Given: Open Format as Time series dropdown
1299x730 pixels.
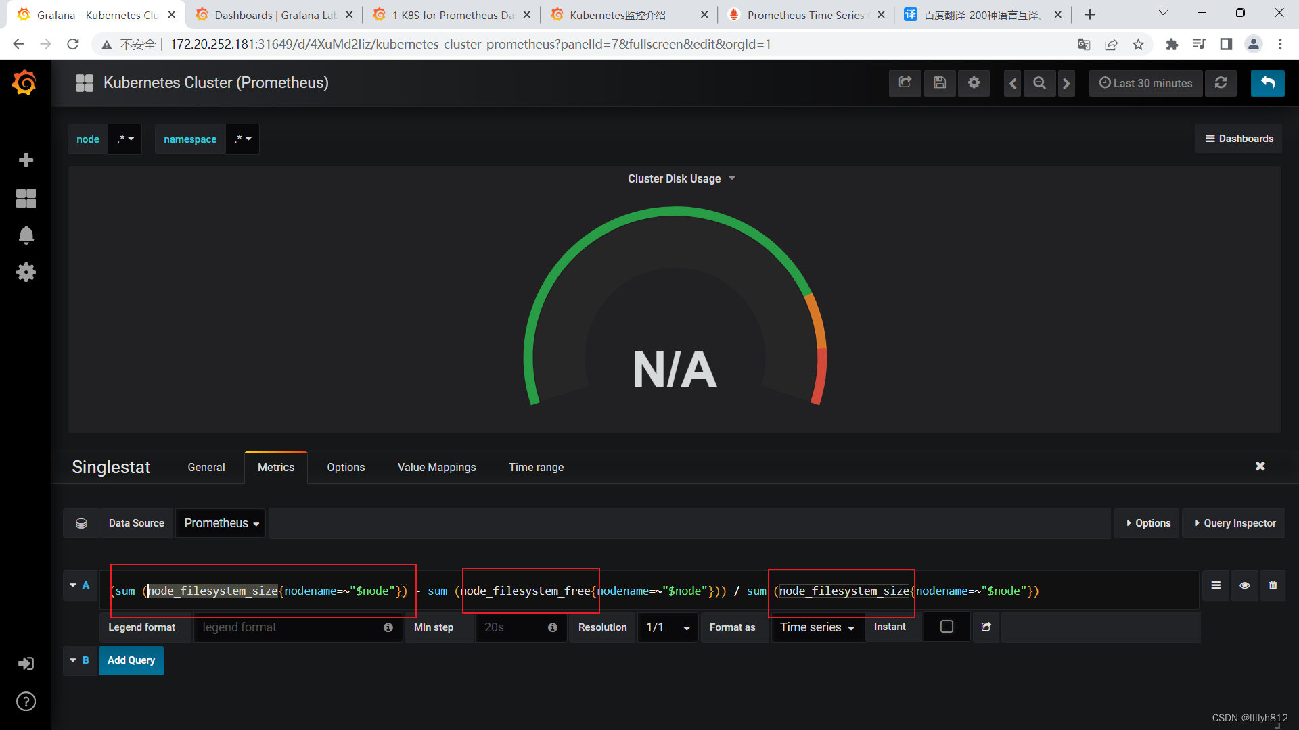Looking at the screenshot, I should [x=817, y=627].
